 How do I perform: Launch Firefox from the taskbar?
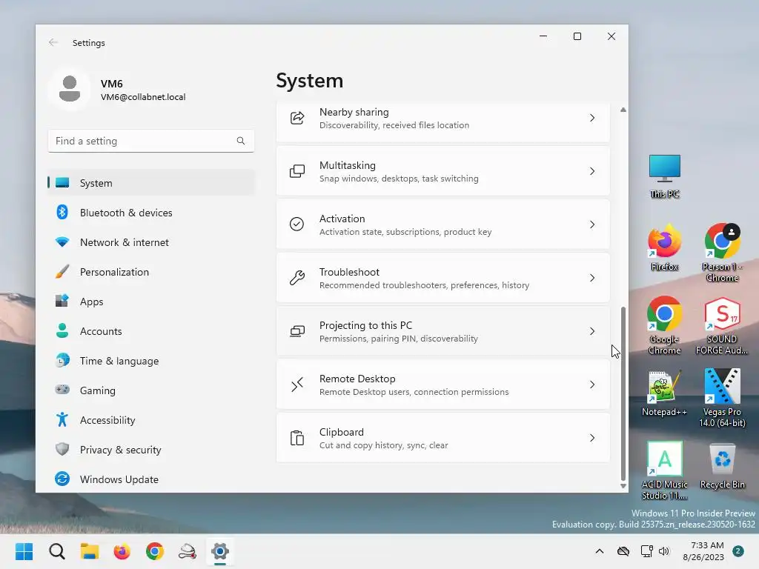click(122, 551)
